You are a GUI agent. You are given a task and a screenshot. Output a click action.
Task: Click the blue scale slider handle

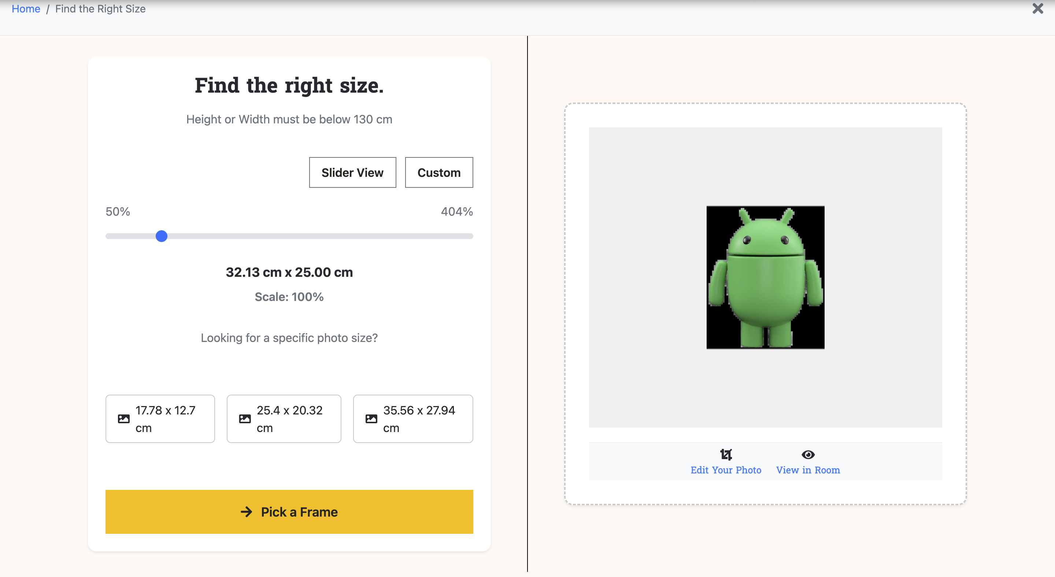click(x=161, y=236)
